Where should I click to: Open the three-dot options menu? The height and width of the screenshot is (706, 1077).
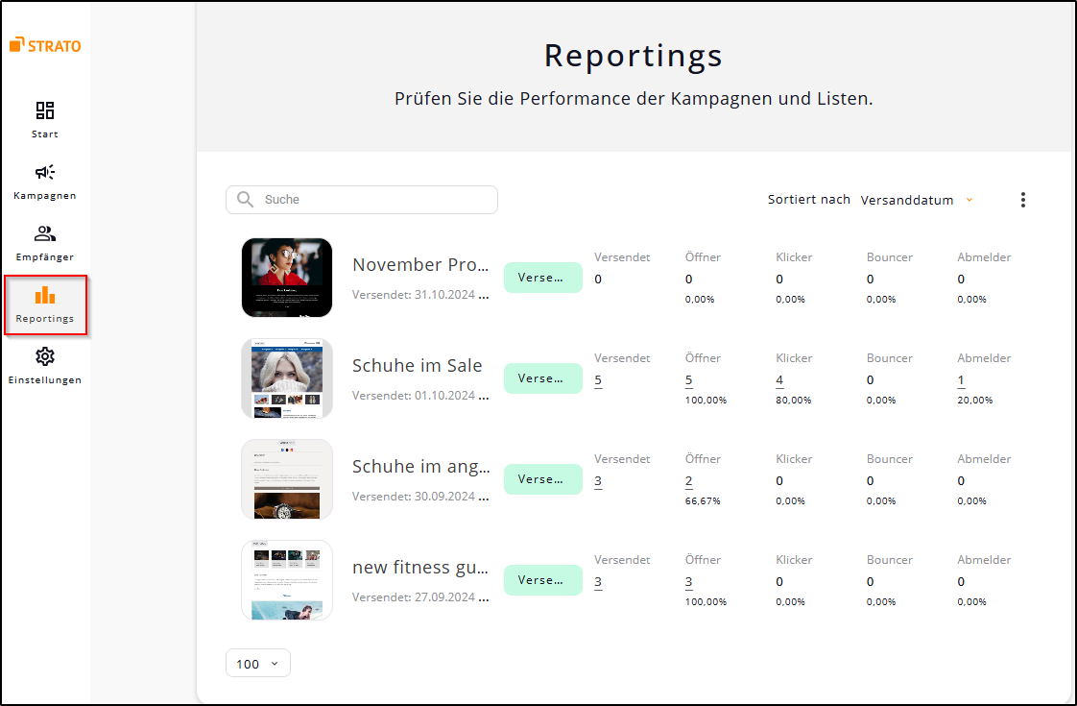tap(1023, 199)
